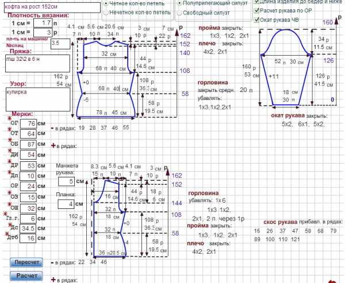This screenshot has height=283, width=345.
Task: Toggle Окат рукава ЧВ checkbox
Action: [x=256, y=20]
